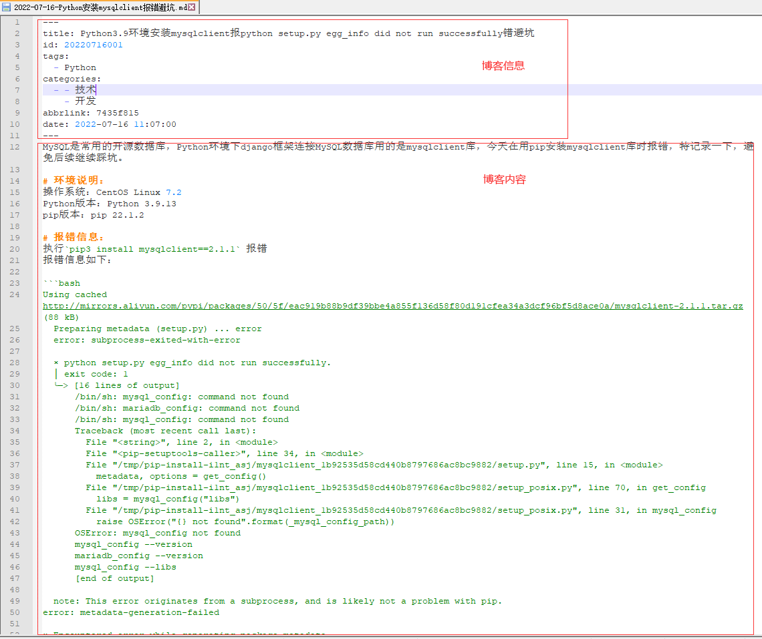Viewport: 762px width, 639px height.
Task: Click the 'pip版本: pip 22.1.2' line
Action: 94,215
